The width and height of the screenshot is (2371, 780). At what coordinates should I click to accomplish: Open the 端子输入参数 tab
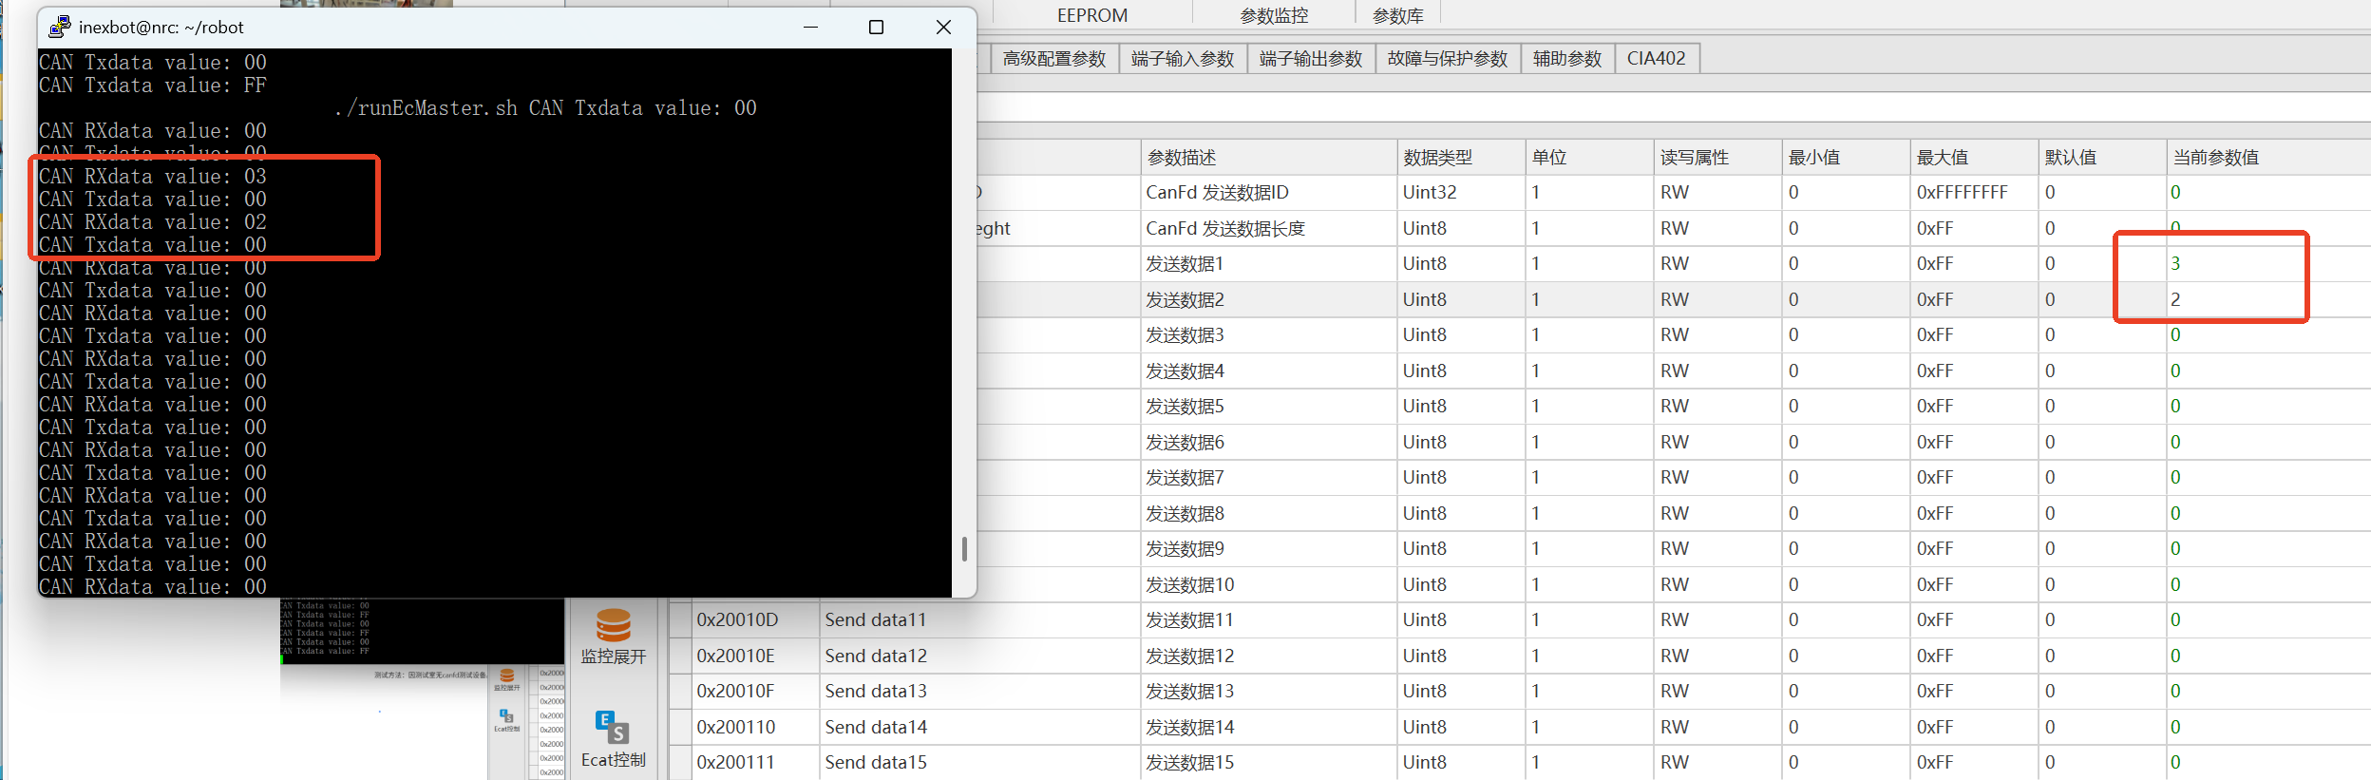pos(1183,59)
